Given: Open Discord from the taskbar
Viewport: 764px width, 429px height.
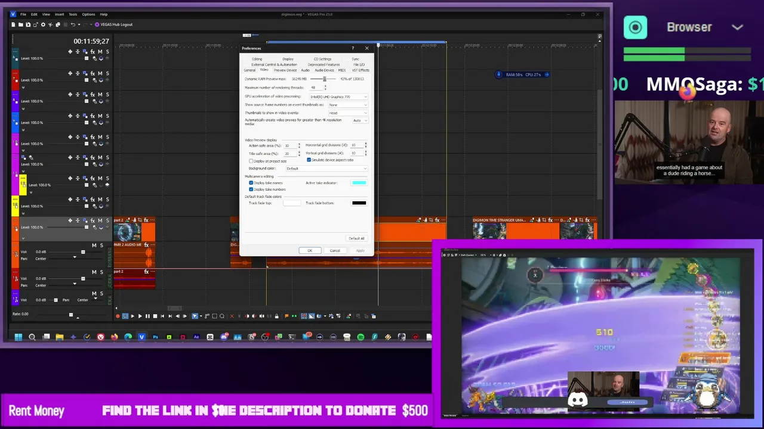Looking at the screenshot, I should pos(224,337).
